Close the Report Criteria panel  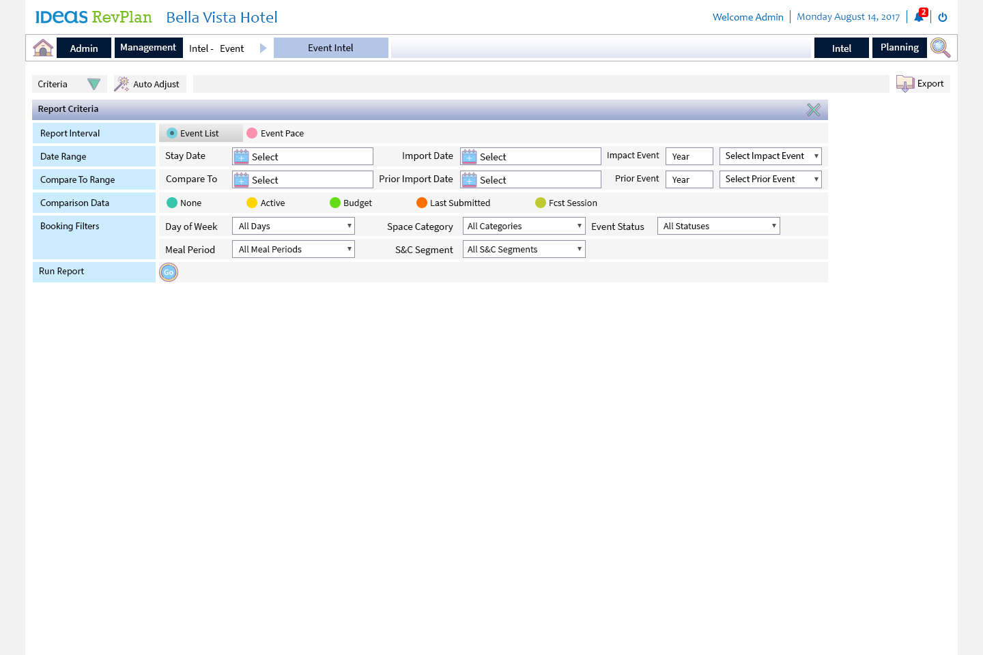pyautogui.click(x=813, y=110)
